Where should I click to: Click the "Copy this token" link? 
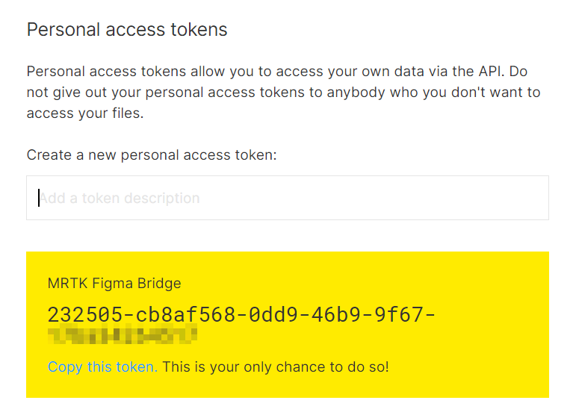coord(102,367)
